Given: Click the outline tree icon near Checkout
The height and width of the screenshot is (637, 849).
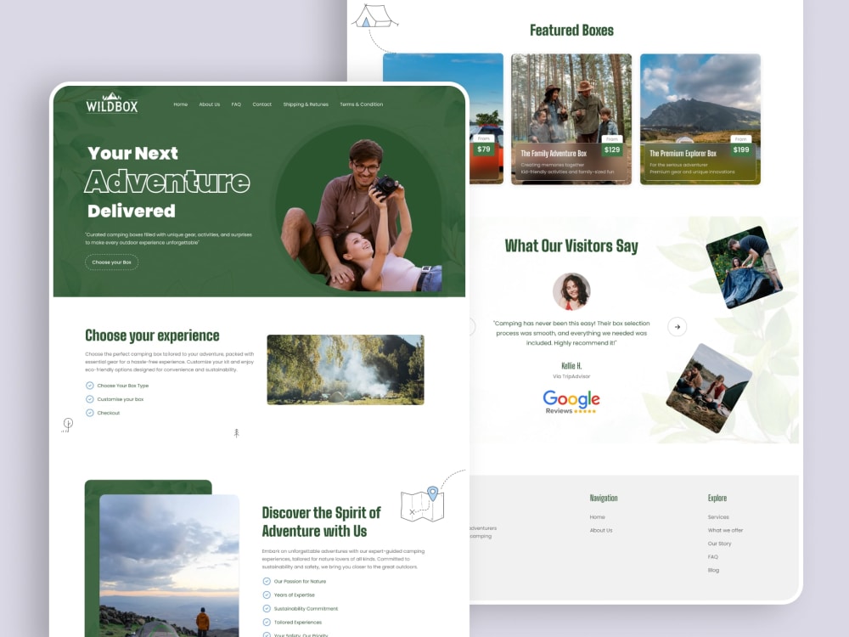Looking at the screenshot, I should click(x=68, y=424).
